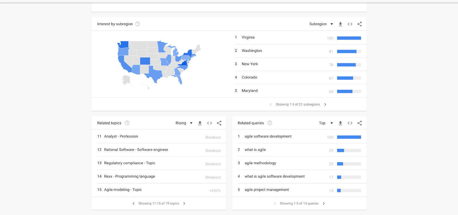The image size is (458, 215).
Task: Show next page of related queries
Action: point(324,204)
